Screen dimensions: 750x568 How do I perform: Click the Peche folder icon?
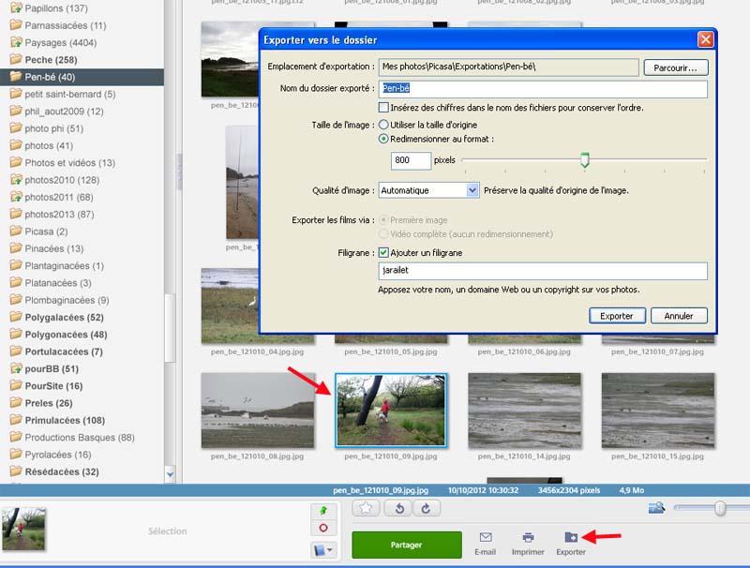[x=16, y=59]
